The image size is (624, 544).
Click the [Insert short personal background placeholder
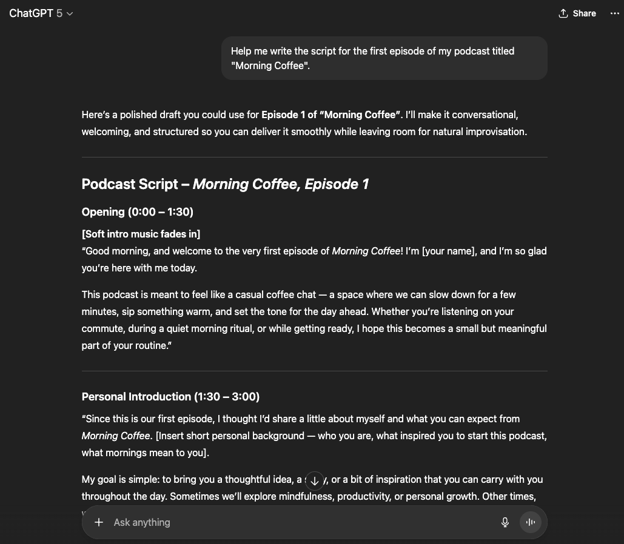[230, 436]
